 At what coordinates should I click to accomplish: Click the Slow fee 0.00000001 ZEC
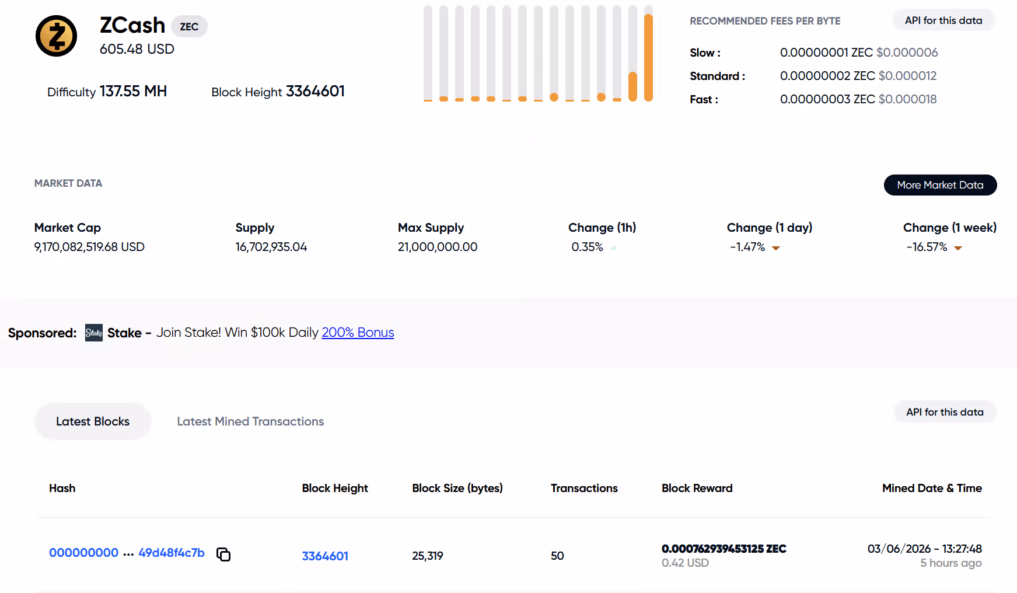(x=826, y=53)
